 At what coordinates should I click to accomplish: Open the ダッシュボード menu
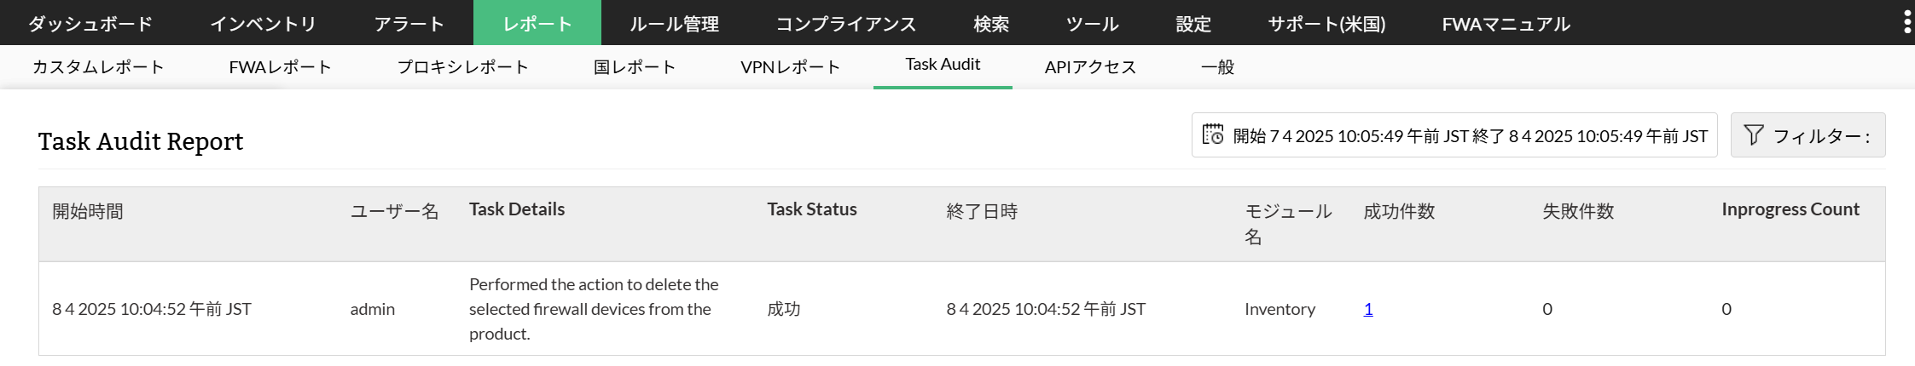(x=90, y=23)
